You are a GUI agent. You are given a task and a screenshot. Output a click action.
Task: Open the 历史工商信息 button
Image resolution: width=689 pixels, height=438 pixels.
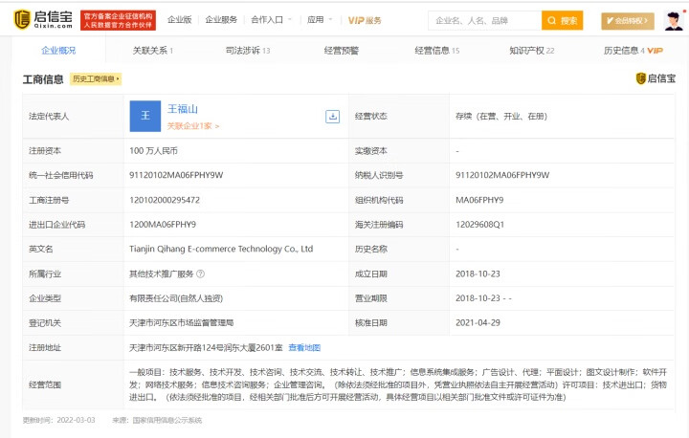click(x=96, y=79)
